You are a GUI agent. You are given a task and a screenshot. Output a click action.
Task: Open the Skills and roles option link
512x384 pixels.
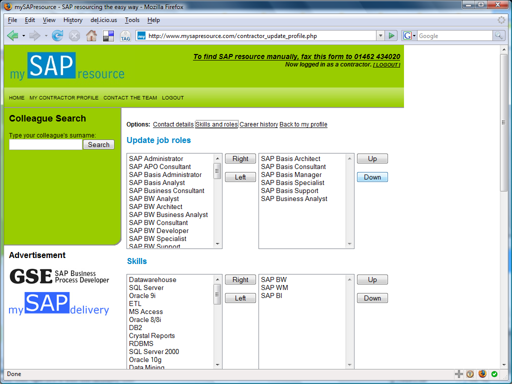pos(216,124)
